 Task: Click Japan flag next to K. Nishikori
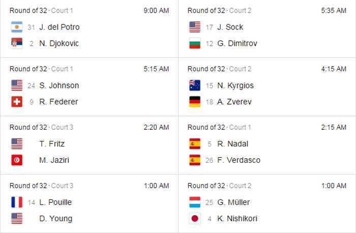195,219
